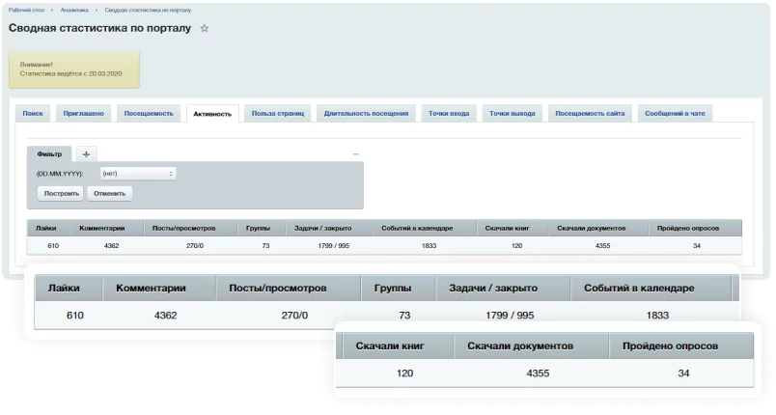View the Сообщений в чате tab
Viewport: 776px width, 415px height.
pyautogui.click(x=674, y=114)
